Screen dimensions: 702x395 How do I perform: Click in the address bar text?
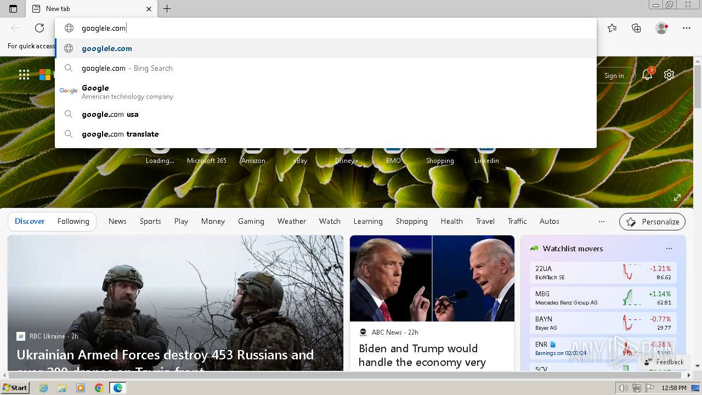click(x=104, y=28)
